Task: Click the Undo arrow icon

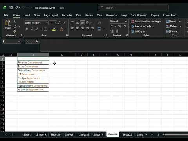Action: 16,8
